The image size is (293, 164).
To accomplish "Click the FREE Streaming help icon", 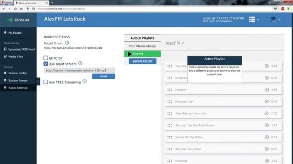I will pos(84,82).
